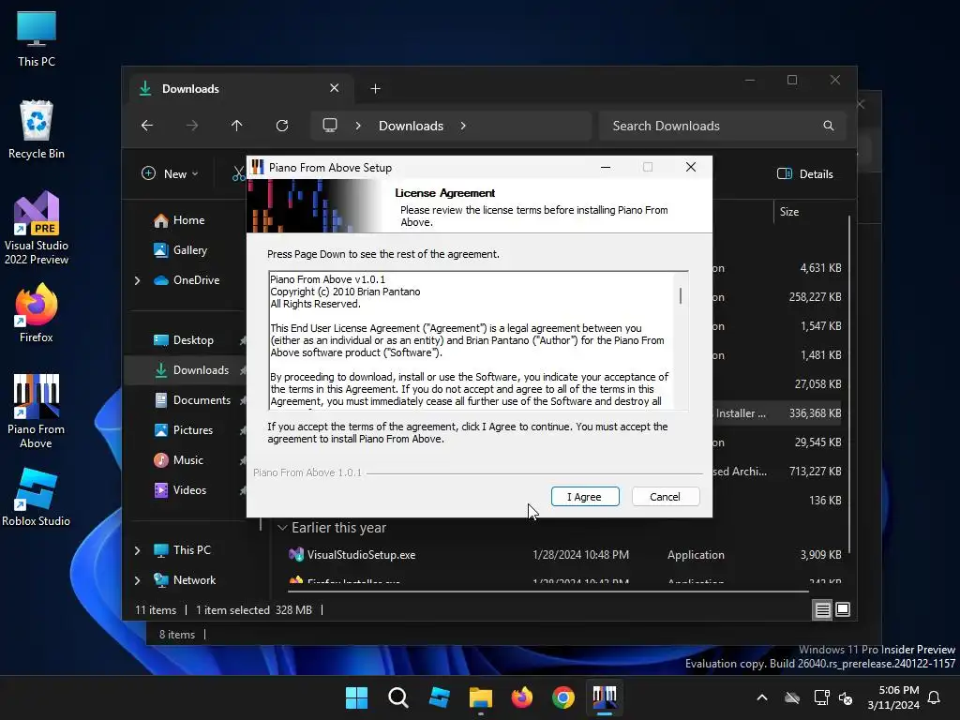Click the OneDrive cloud tray icon
Image resolution: width=960 pixels, height=720 pixels.
pos(792,697)
